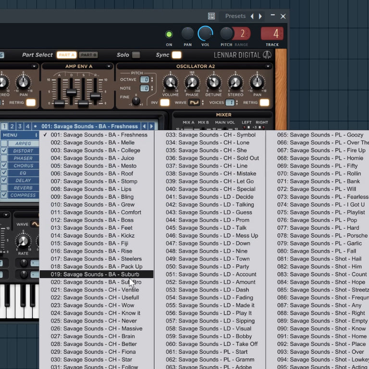This screenshot has height=369, width=369.
Task: Enable the REVERB effect checkbox
Action: click(x=4, y=188)
